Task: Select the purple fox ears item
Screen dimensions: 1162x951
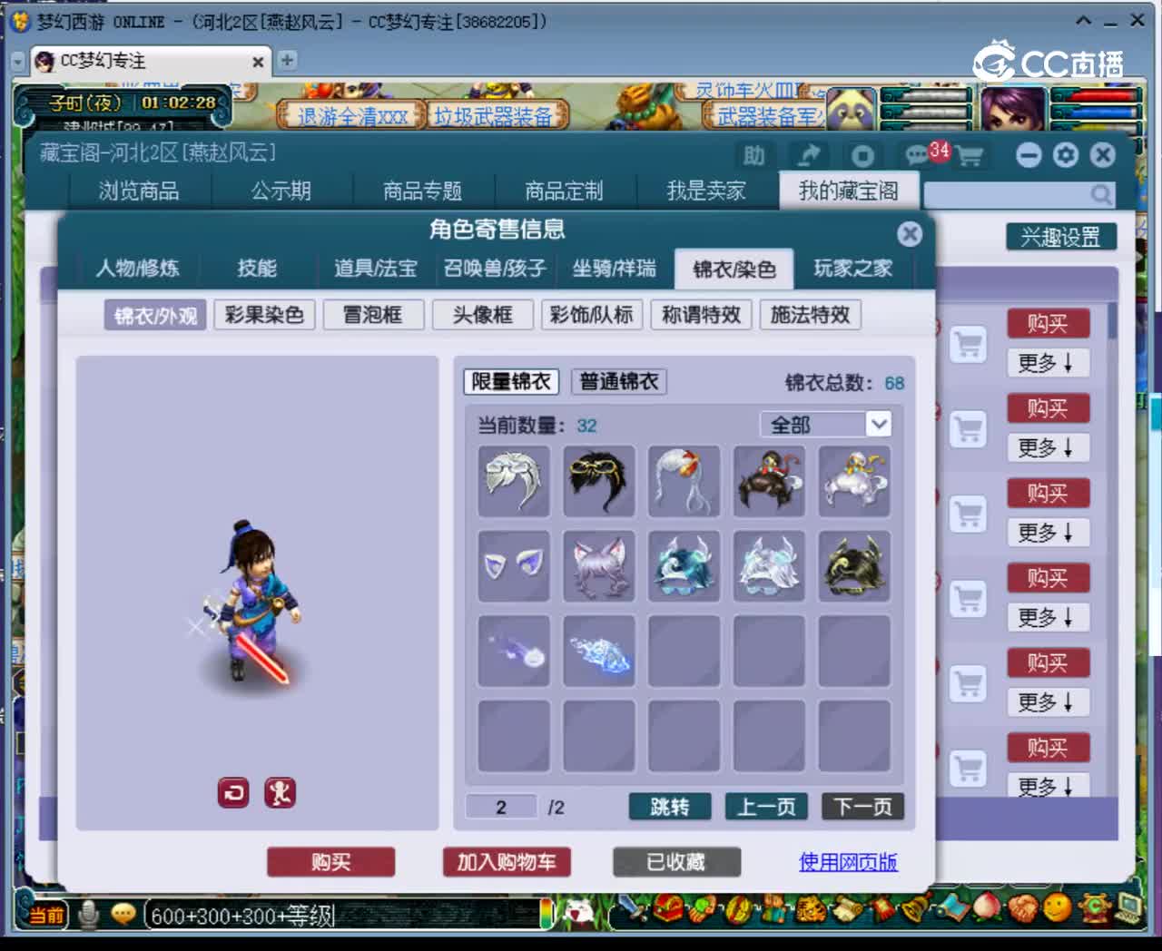Action: tap(514, 566)
